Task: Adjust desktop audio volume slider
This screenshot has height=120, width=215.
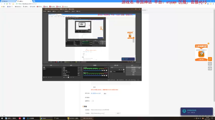Action: click(93, 70)
